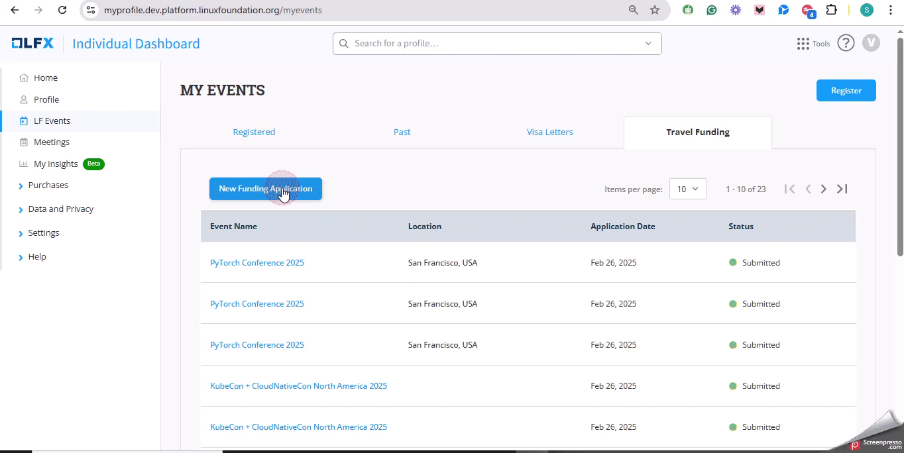904x453 pixels.
Task: Click the profile search input field
Action: pyautogui.click(x=490, y=44)
